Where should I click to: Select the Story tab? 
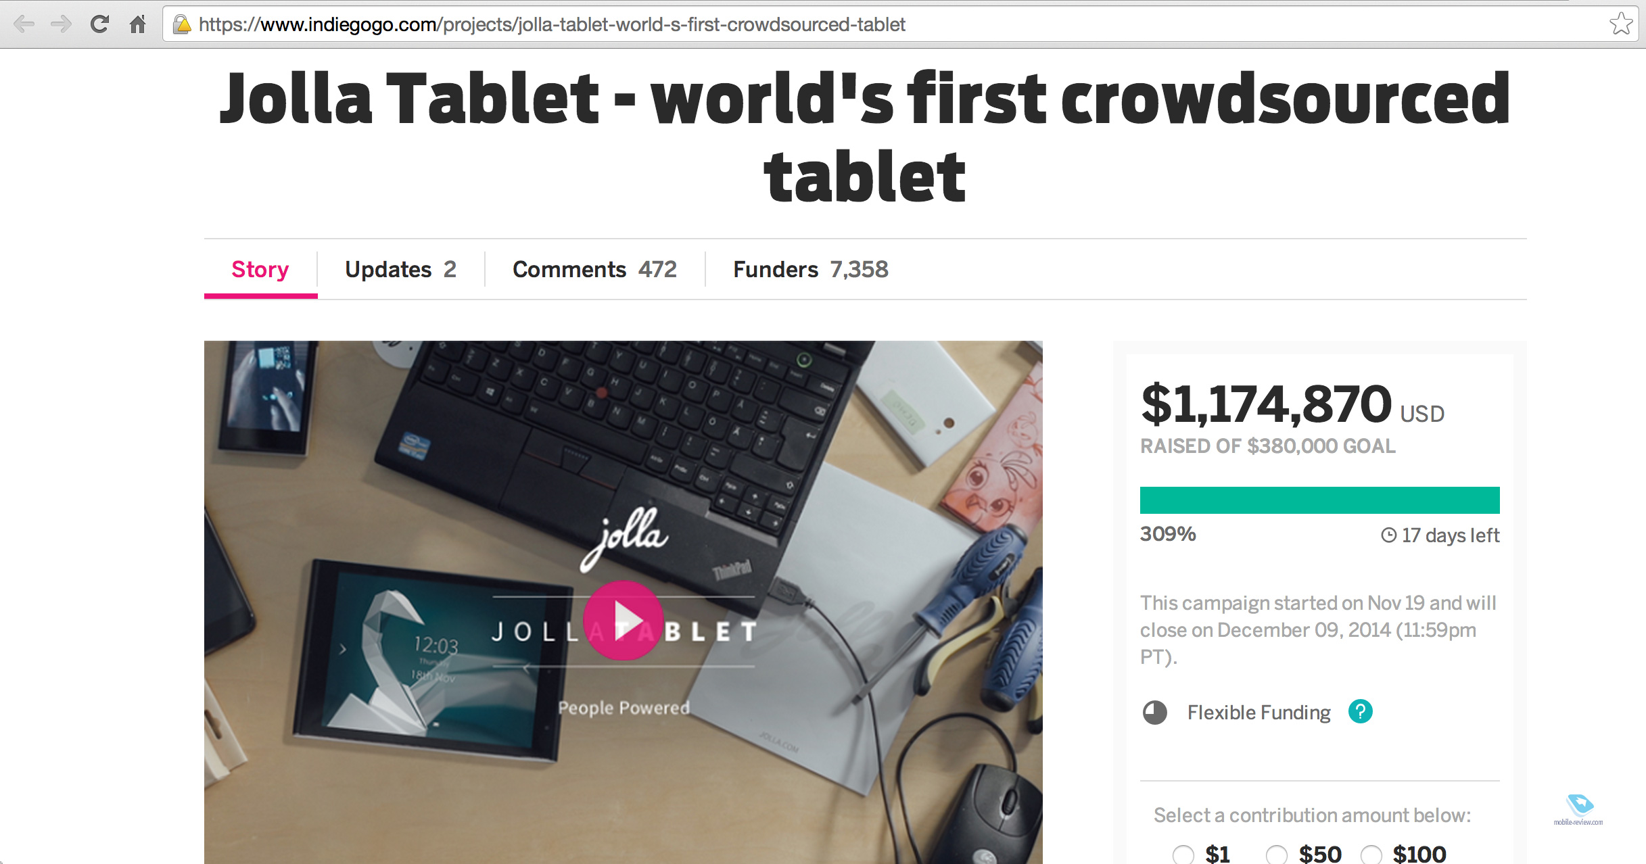(260, 269)
